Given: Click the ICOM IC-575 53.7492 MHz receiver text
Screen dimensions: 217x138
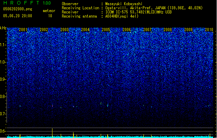Looking at the screenshot, I should tap(138, 12).
